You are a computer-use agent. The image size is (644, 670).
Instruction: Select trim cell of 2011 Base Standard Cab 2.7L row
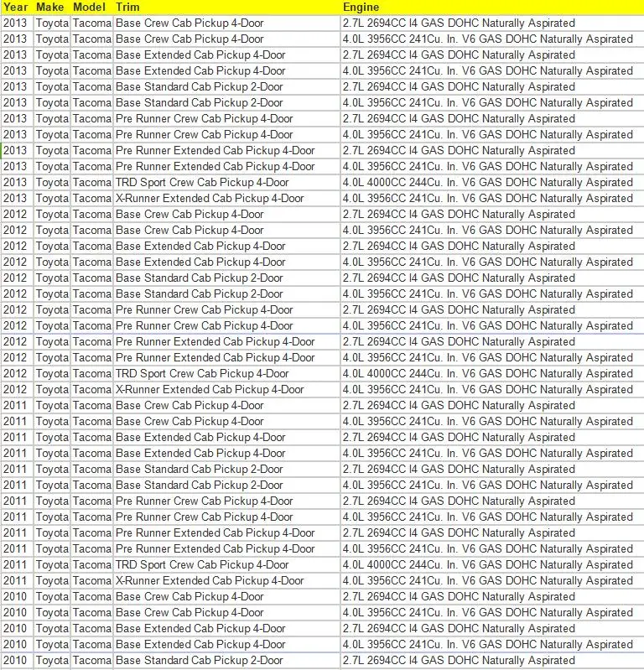226,470
